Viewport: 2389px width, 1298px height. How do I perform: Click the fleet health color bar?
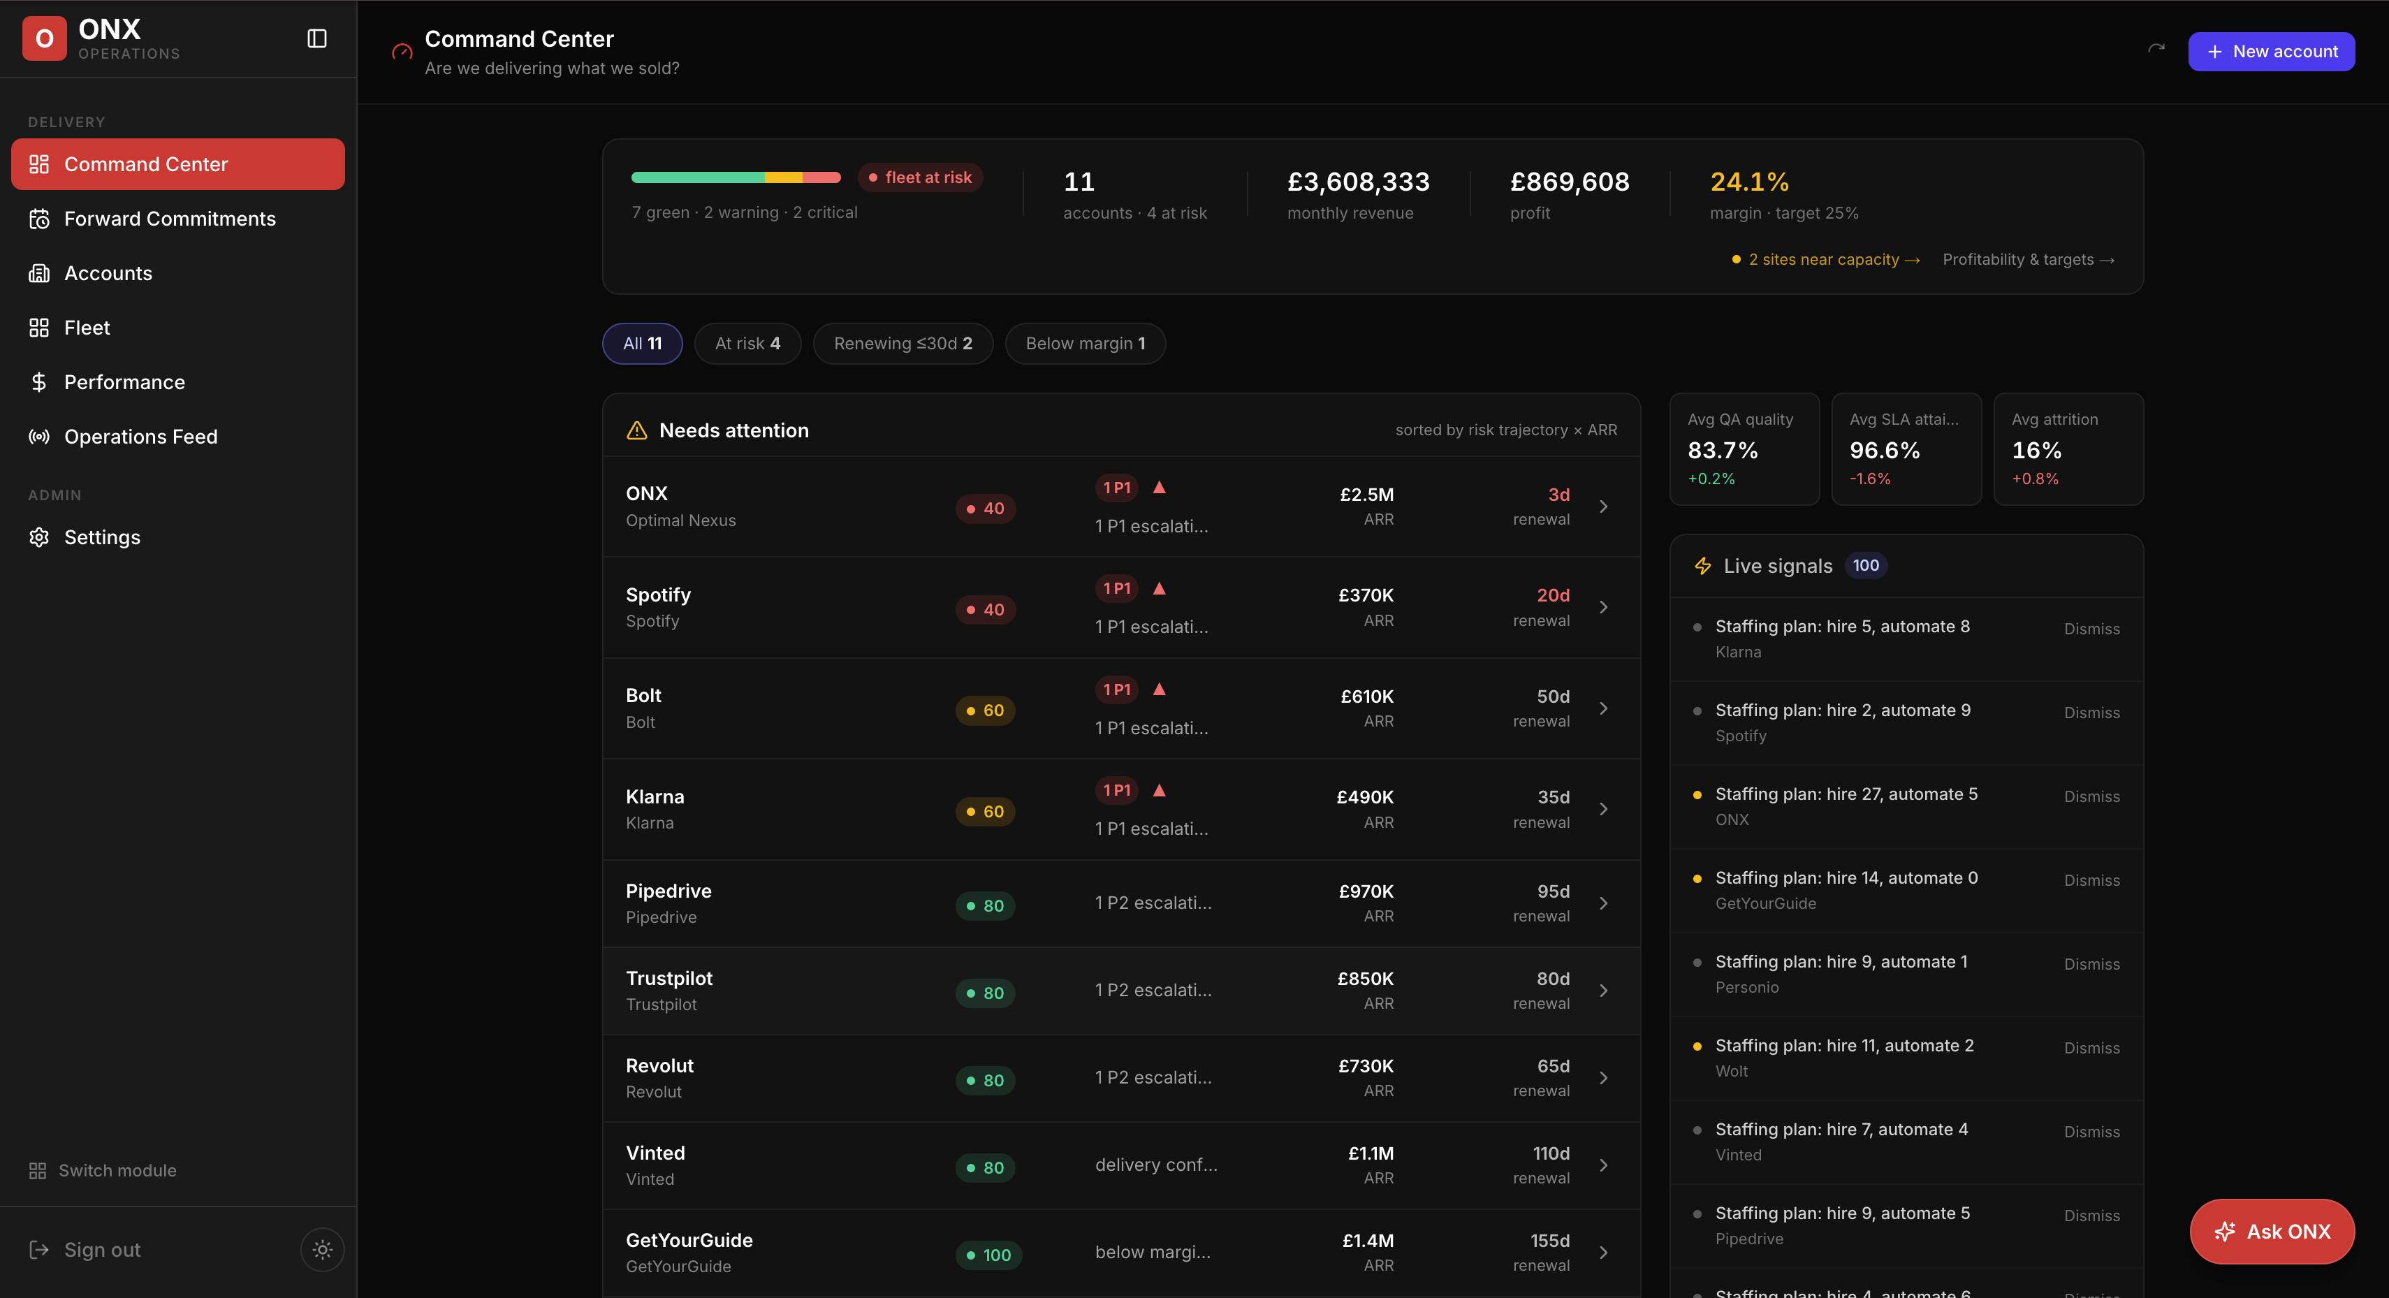coord(736,177)
